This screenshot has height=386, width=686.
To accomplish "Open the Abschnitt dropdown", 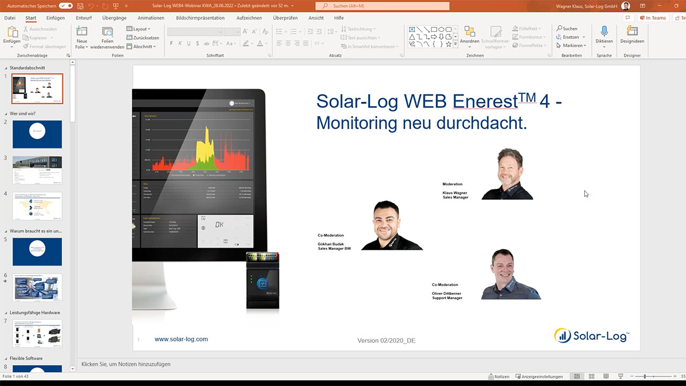I will coord(141,47).
